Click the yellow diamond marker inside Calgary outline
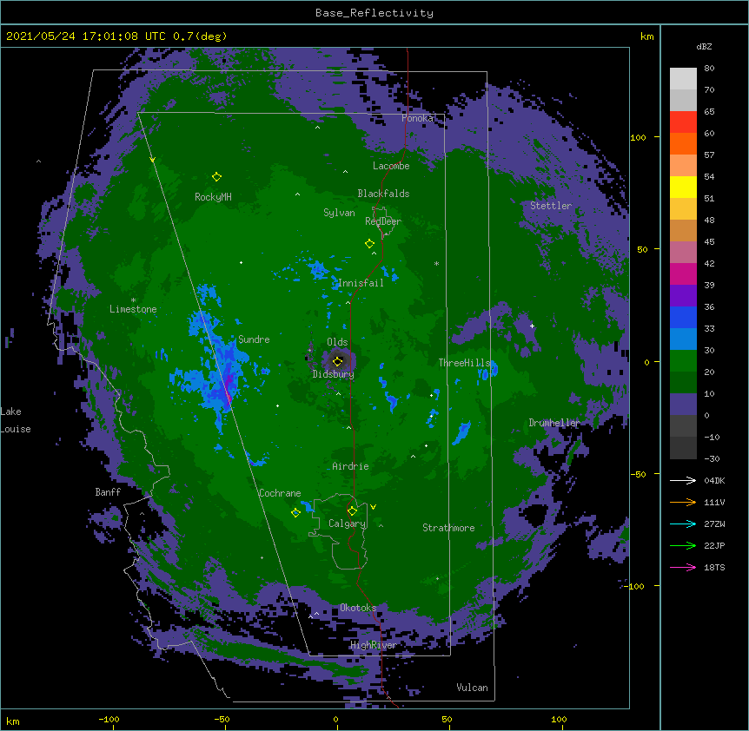 352,511
